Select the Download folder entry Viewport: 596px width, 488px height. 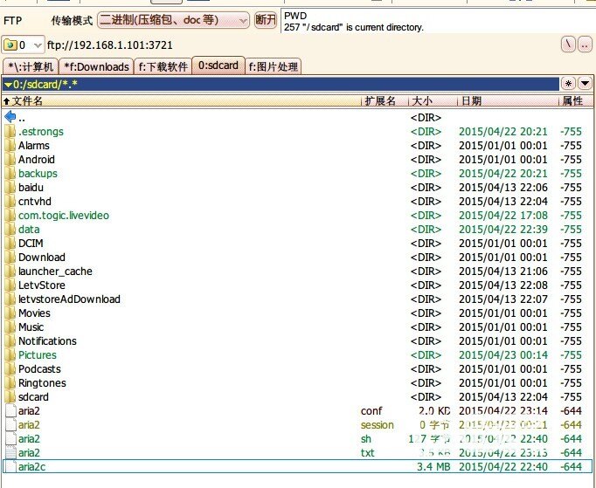click(x=41, y=258)
